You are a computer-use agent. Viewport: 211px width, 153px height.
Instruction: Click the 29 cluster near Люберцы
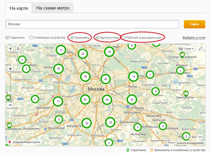tap(132, 100)
